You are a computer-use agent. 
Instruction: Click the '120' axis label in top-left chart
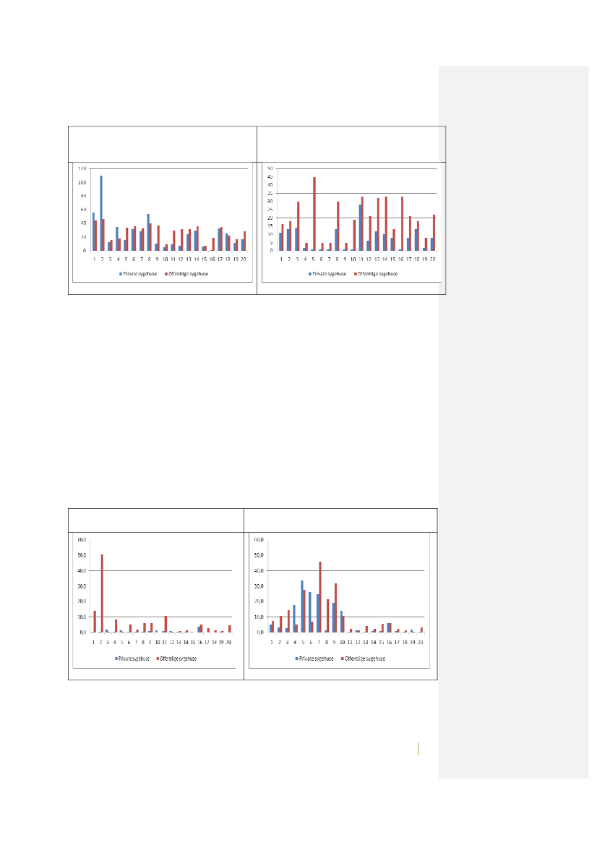tap(82, 168)
